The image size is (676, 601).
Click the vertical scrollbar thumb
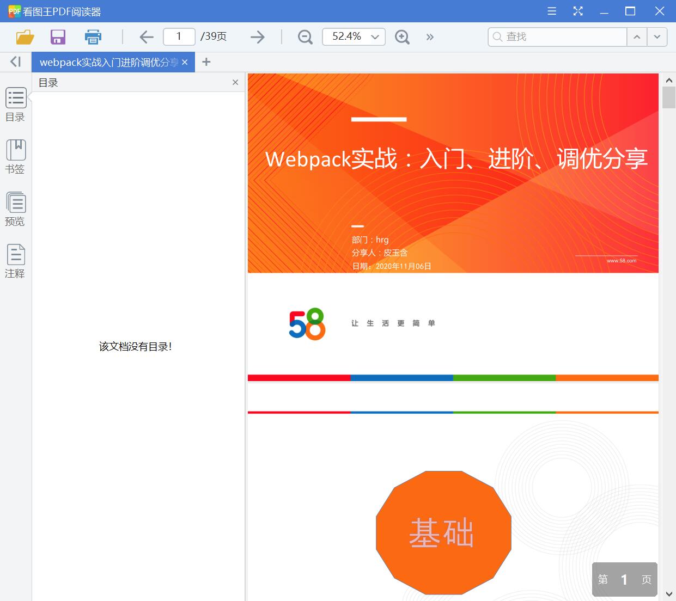click(x=669, y=97)
